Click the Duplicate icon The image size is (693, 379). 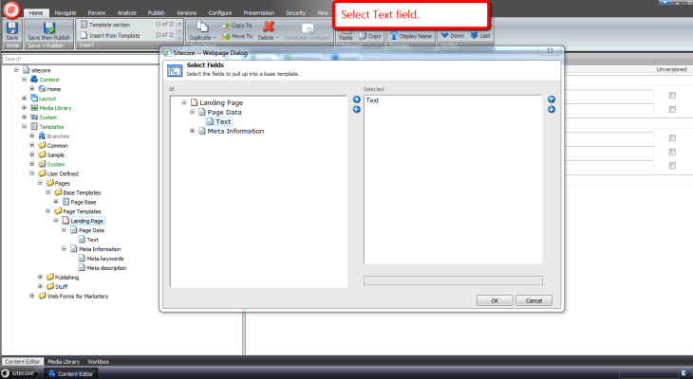point(202,27)
